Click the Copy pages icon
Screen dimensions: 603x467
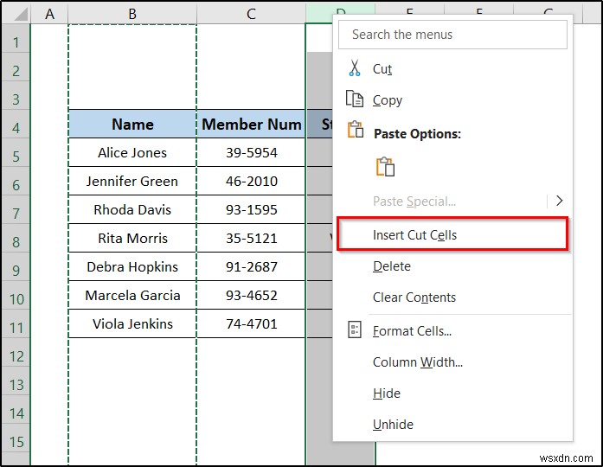coord(354,99)
